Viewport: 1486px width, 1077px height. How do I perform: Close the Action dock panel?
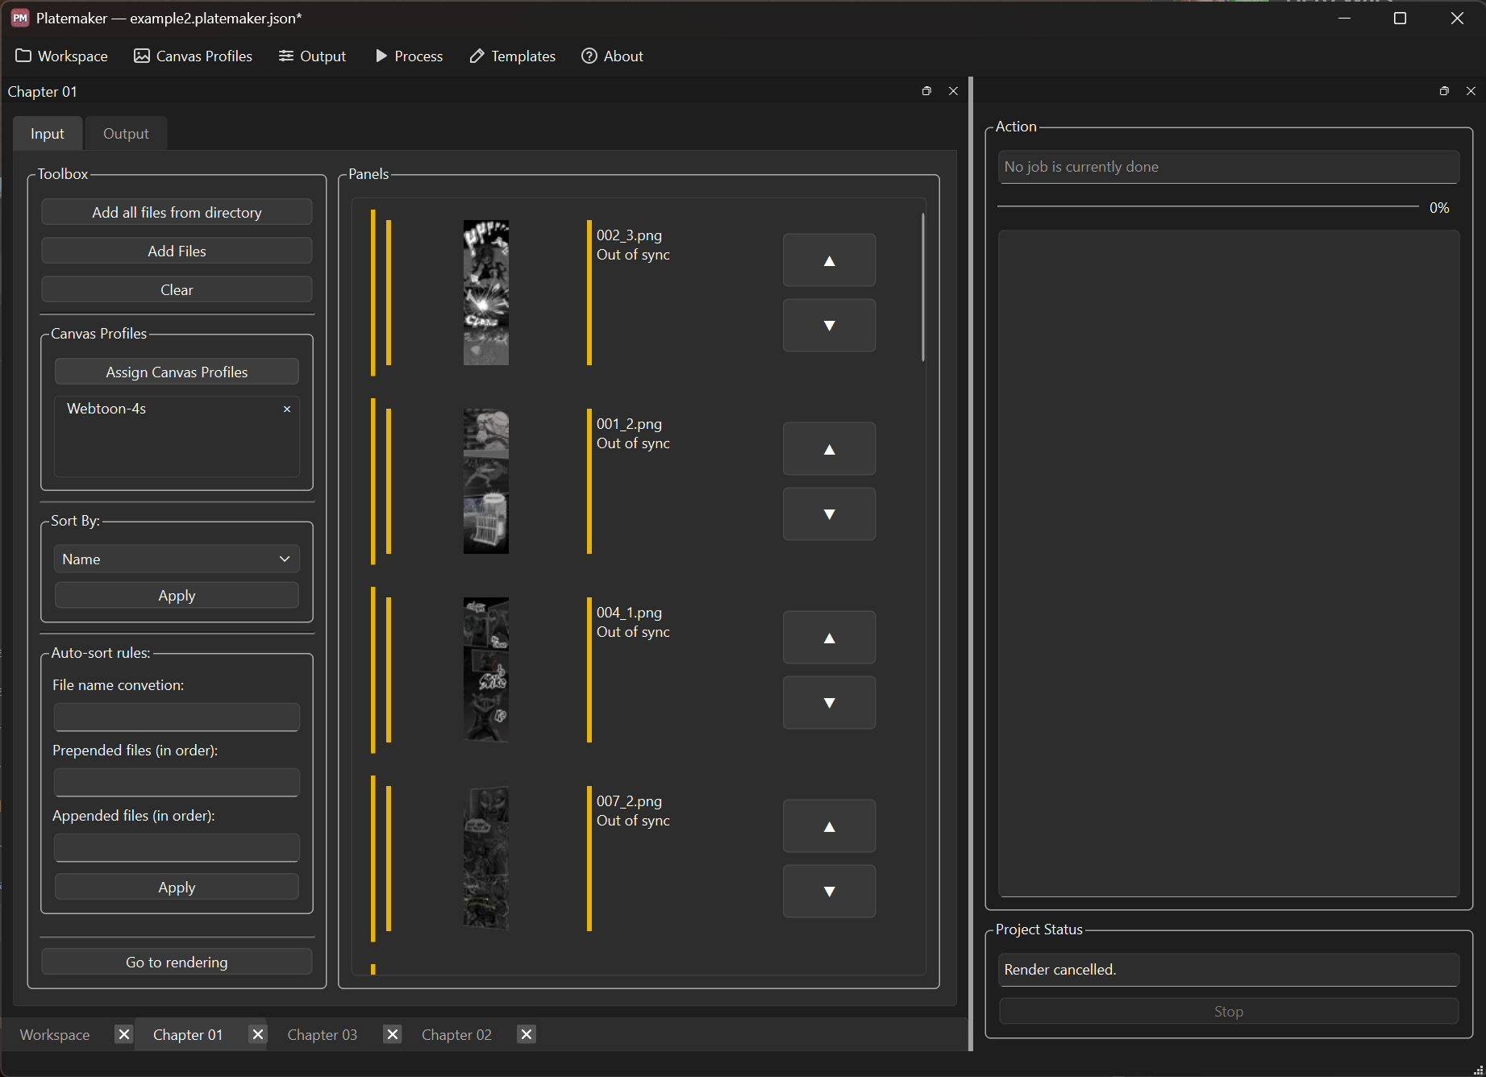pyautogui.click(x=1471, y=91)
